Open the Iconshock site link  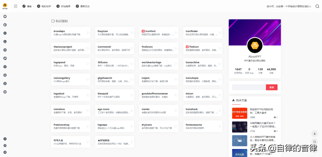[x=203, y=111]
